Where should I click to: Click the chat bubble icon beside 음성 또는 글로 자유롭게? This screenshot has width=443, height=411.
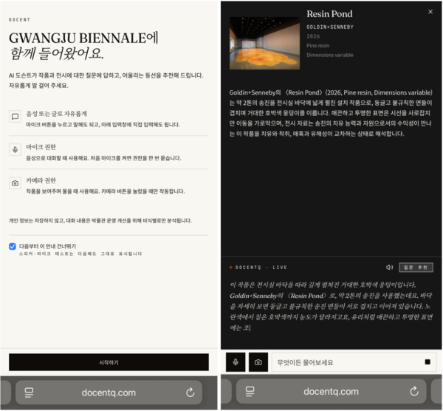(x=15, y=116)
